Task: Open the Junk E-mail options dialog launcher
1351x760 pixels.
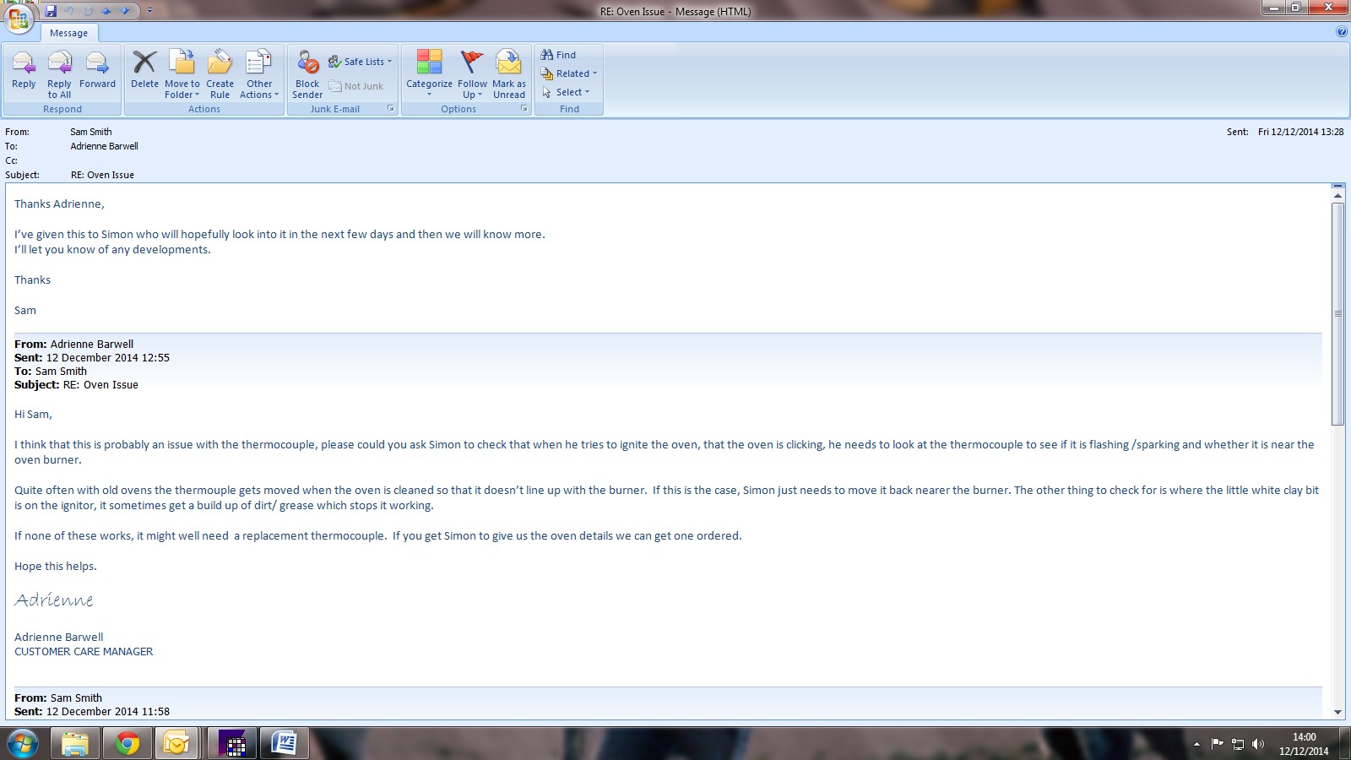Action: [390, 109]
